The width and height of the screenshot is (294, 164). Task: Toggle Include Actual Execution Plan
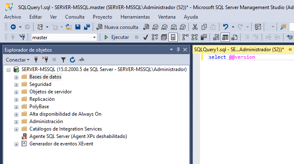(185, 37)
